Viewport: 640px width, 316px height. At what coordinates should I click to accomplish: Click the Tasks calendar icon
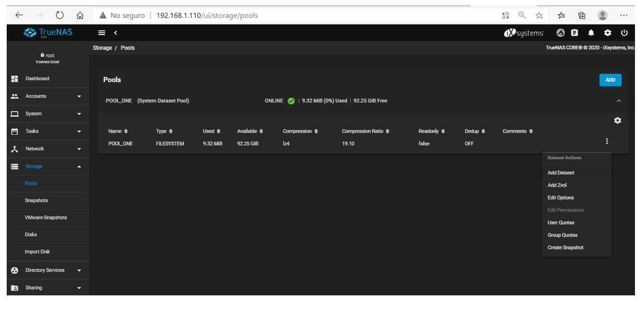coord(14,132)
